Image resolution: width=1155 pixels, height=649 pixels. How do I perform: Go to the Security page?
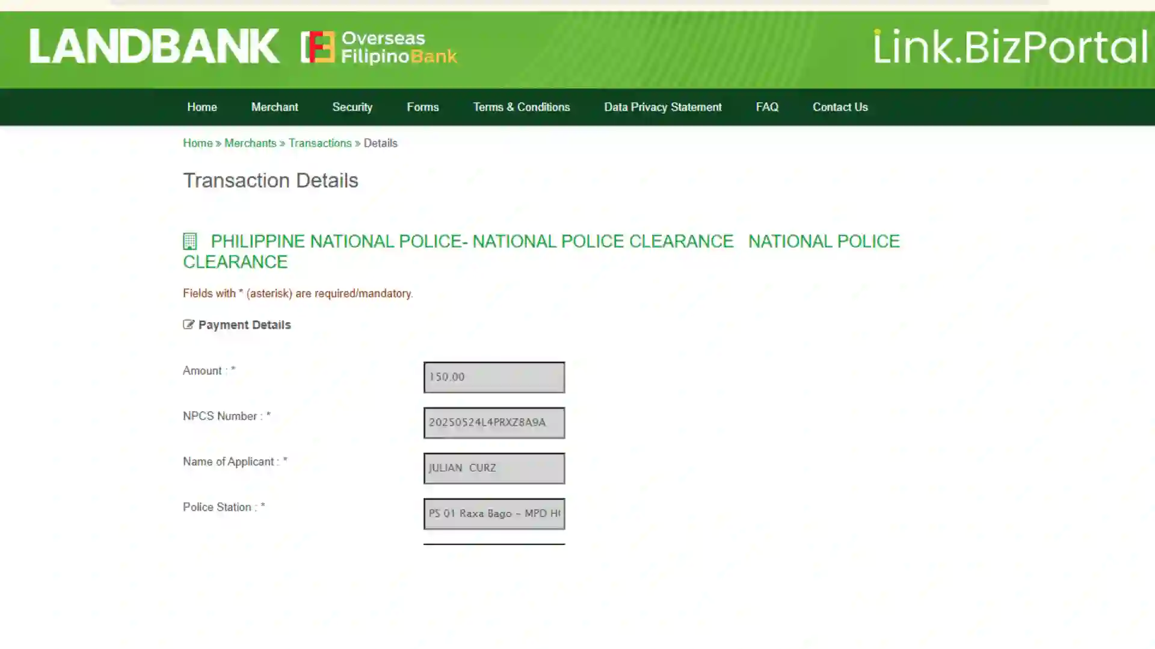pyautogui.click(x=352, y=107)
